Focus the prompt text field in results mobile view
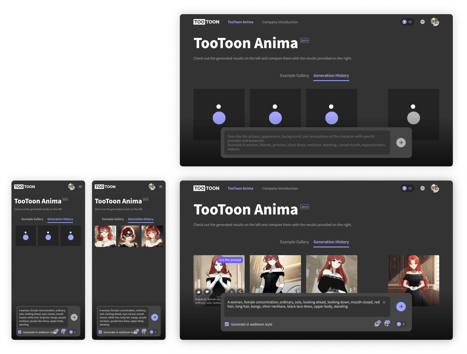 (x=123, y=317)
